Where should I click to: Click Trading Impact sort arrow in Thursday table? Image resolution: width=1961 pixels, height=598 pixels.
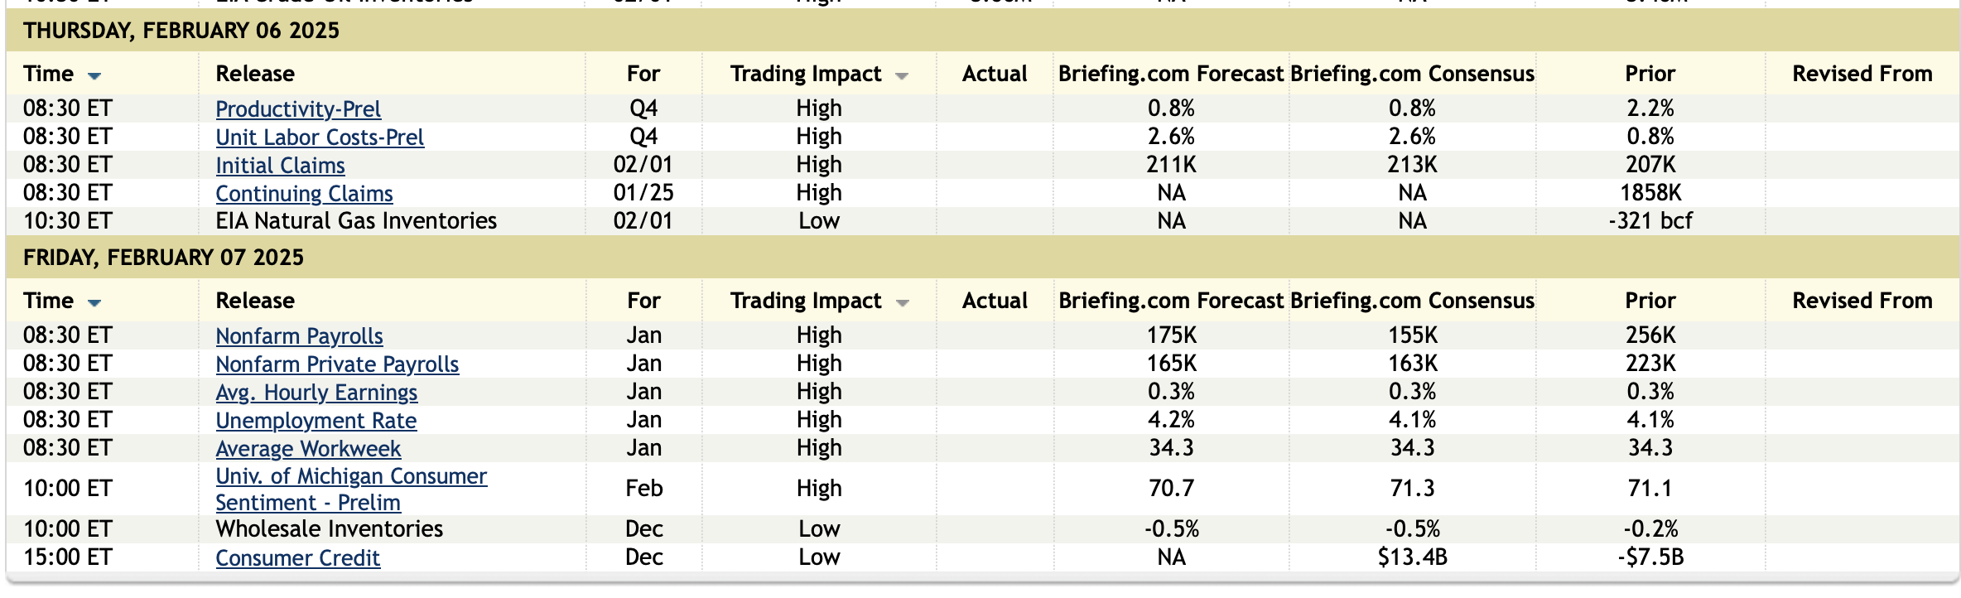(902, 75)
